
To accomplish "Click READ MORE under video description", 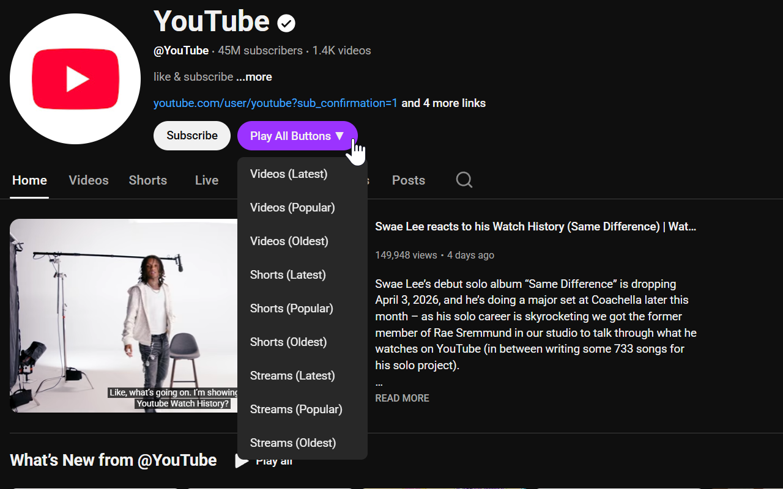I will [x=402, y=398].
